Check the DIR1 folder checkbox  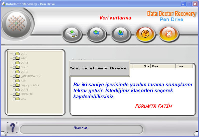14,54
